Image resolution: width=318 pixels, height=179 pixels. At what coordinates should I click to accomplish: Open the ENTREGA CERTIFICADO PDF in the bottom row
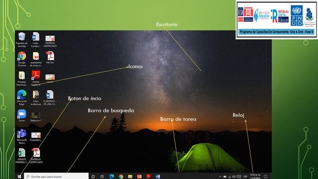tap(36, 156)
